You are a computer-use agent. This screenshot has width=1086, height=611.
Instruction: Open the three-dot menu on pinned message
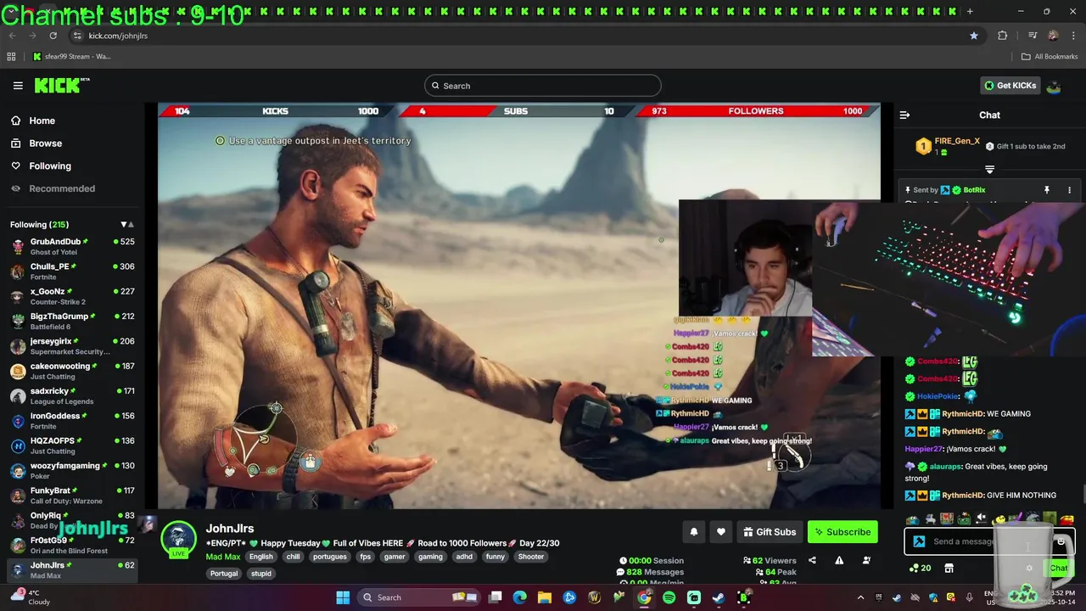click(1069, 190)
